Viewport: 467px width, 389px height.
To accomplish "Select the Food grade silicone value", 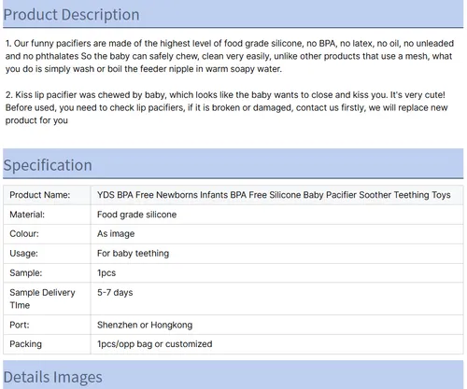I will (x=136, y=215).
